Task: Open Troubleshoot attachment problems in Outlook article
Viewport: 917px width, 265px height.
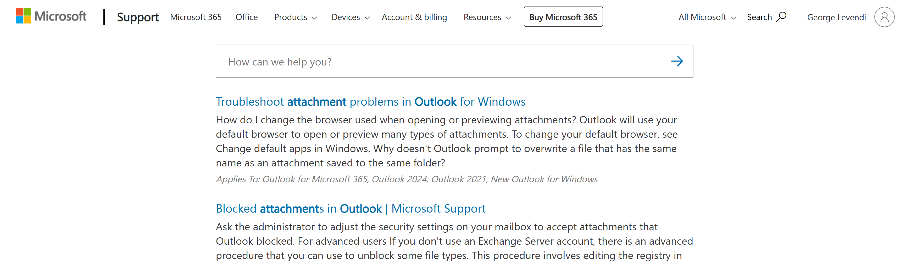Action: 371,102
